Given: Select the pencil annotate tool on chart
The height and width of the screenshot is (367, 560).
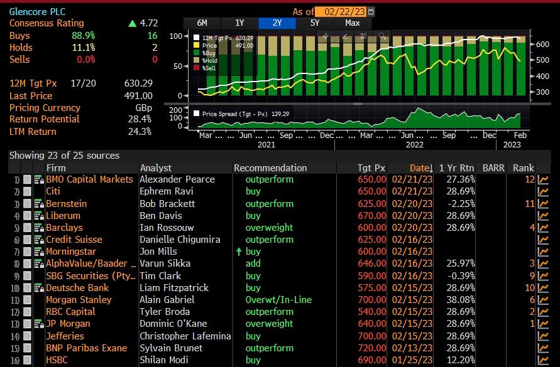Looking at the screenshot, I should (x=345, y=36).
